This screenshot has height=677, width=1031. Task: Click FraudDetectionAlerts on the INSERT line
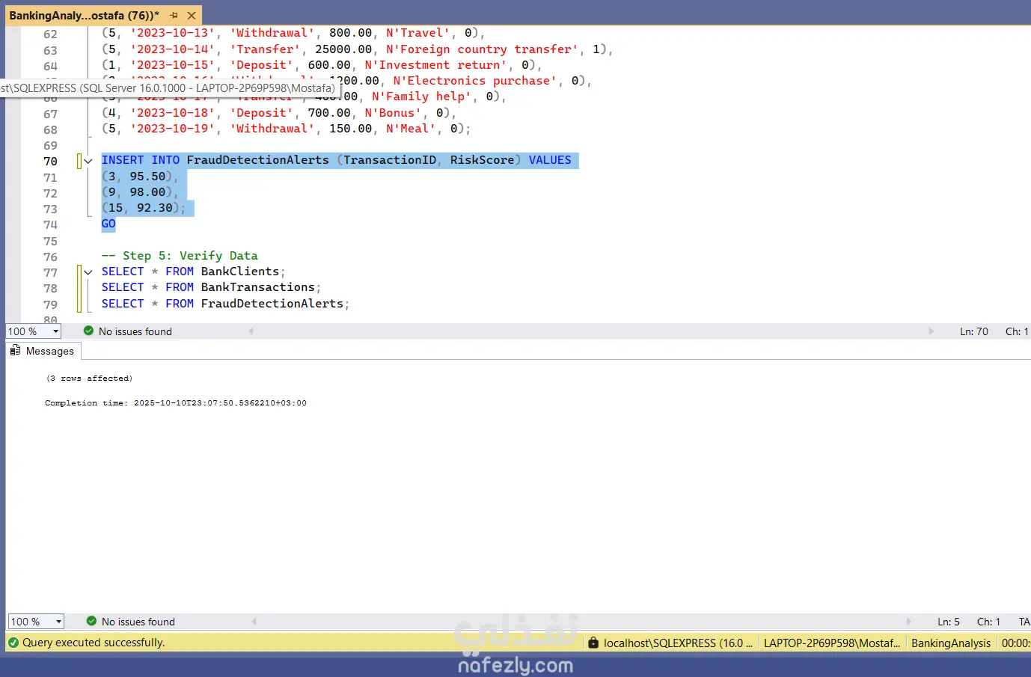(x=257, y=160)
